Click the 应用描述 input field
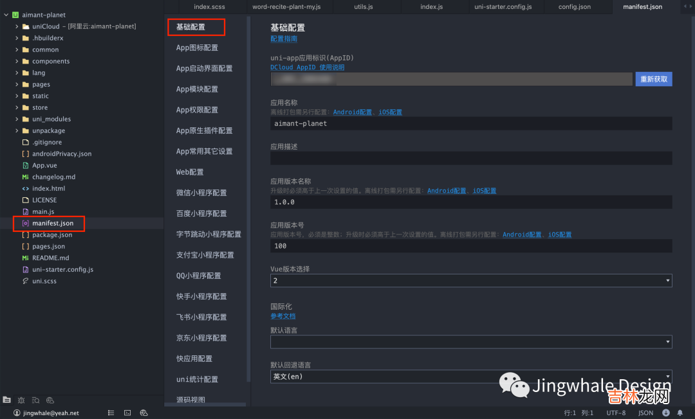Viewport: 695px width, 419px height. tap(470, 158)
